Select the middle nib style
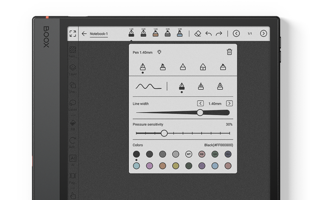Screen dimensions: 316x200 (201, 86)
